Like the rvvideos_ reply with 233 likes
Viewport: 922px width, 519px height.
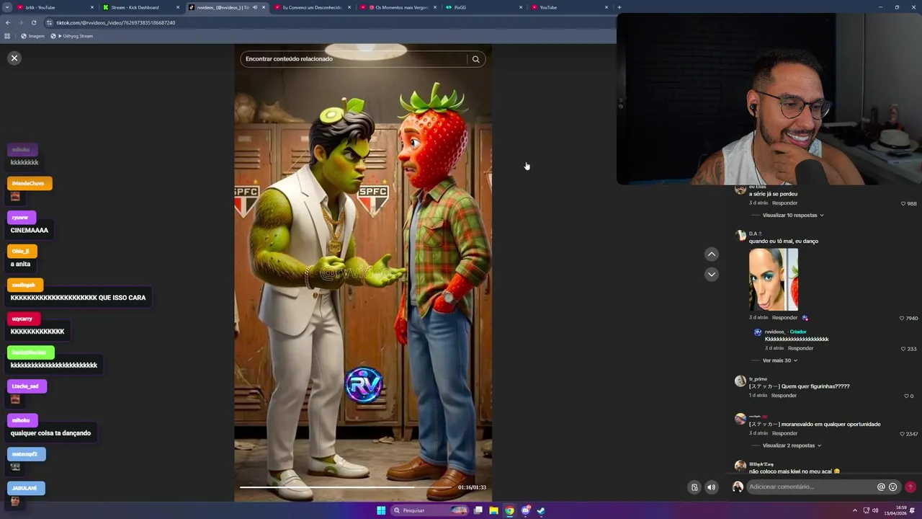(903, 349)
